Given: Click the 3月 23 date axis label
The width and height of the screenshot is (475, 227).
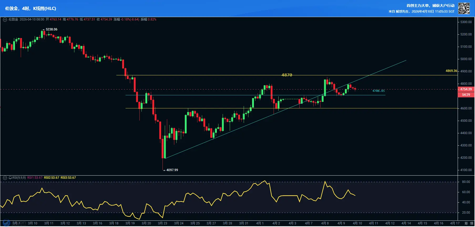Looking at the screenshot, I should pos(162,223).
